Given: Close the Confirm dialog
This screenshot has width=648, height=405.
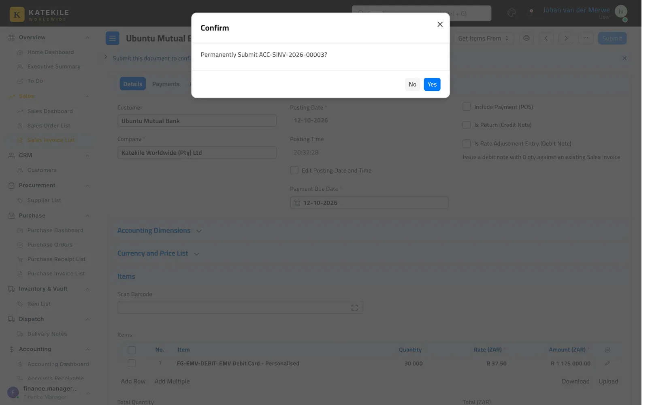Looking at the screenshot, I should (440, 24).
